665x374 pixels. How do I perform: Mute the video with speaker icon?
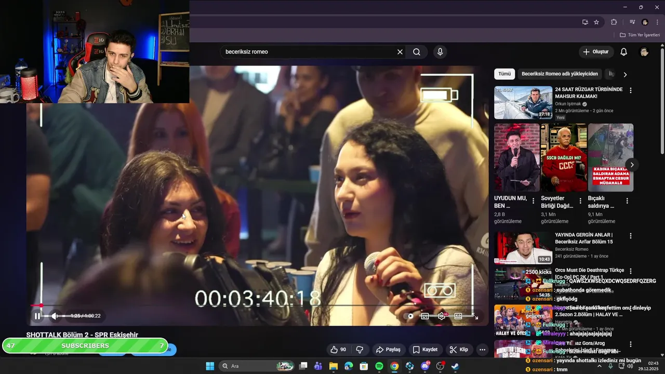coord(54,316)
